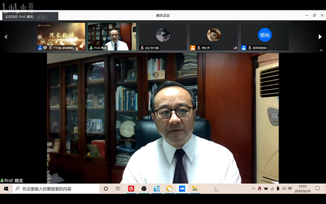Viewport: 326px width, 204px height.
Task: Open the notification action center
Action: [317, 189]
